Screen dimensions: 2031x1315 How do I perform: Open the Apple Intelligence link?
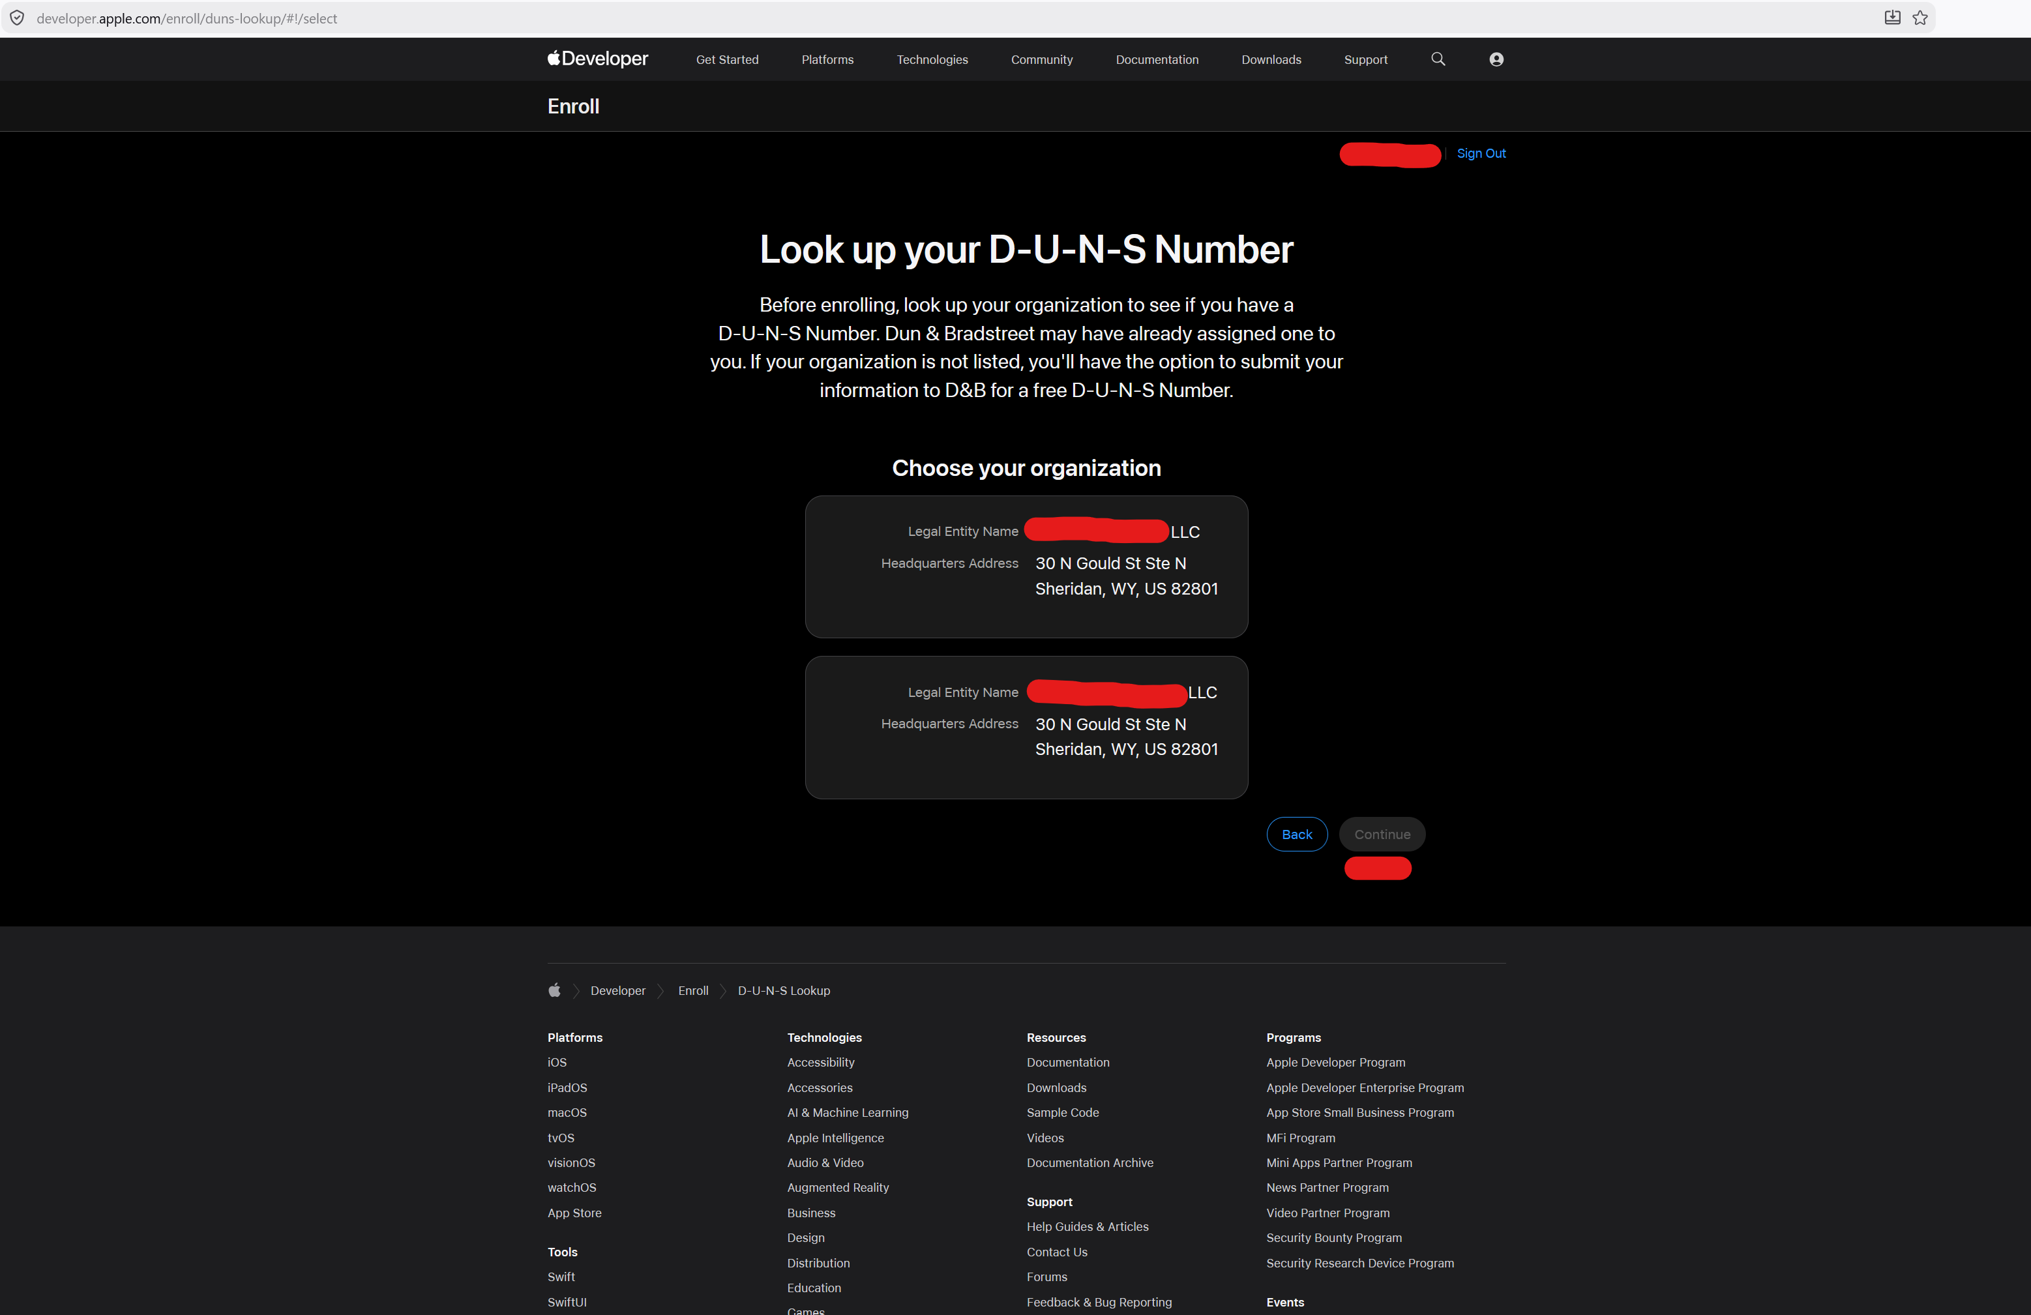835,1138
